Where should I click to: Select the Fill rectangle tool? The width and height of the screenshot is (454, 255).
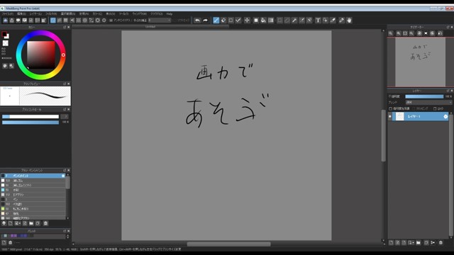click(256, 21)
